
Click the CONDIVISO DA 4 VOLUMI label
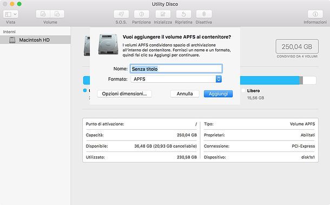[x=297, y=56]
